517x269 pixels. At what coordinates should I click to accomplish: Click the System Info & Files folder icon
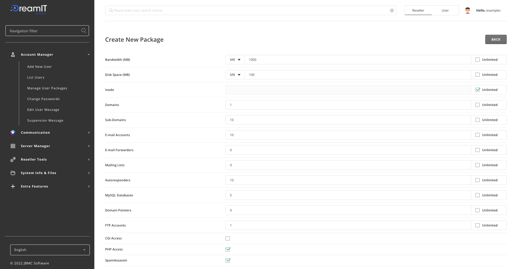(13, 173)
